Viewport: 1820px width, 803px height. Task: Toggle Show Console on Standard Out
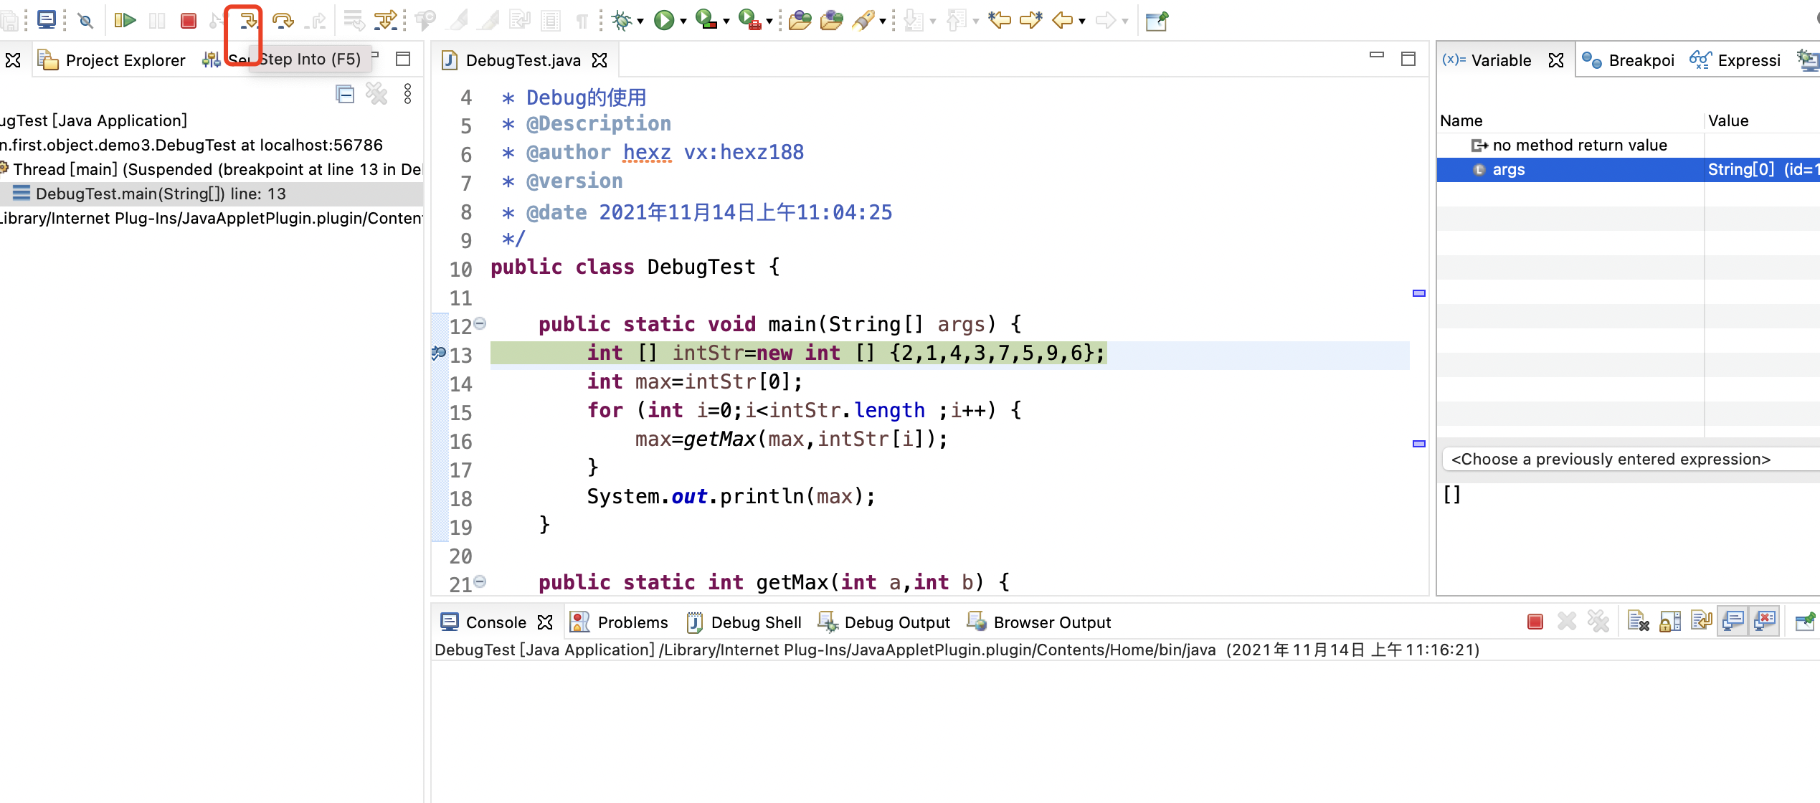(x=1733, y=621)
